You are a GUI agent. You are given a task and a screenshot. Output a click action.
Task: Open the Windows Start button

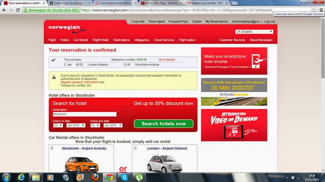(6, 178)
